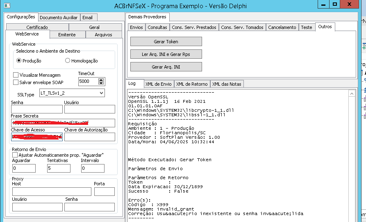This screenshot has width=366, height=222.
Task: Click the Chave de Autorização field
Action: (x=90, y=137)
